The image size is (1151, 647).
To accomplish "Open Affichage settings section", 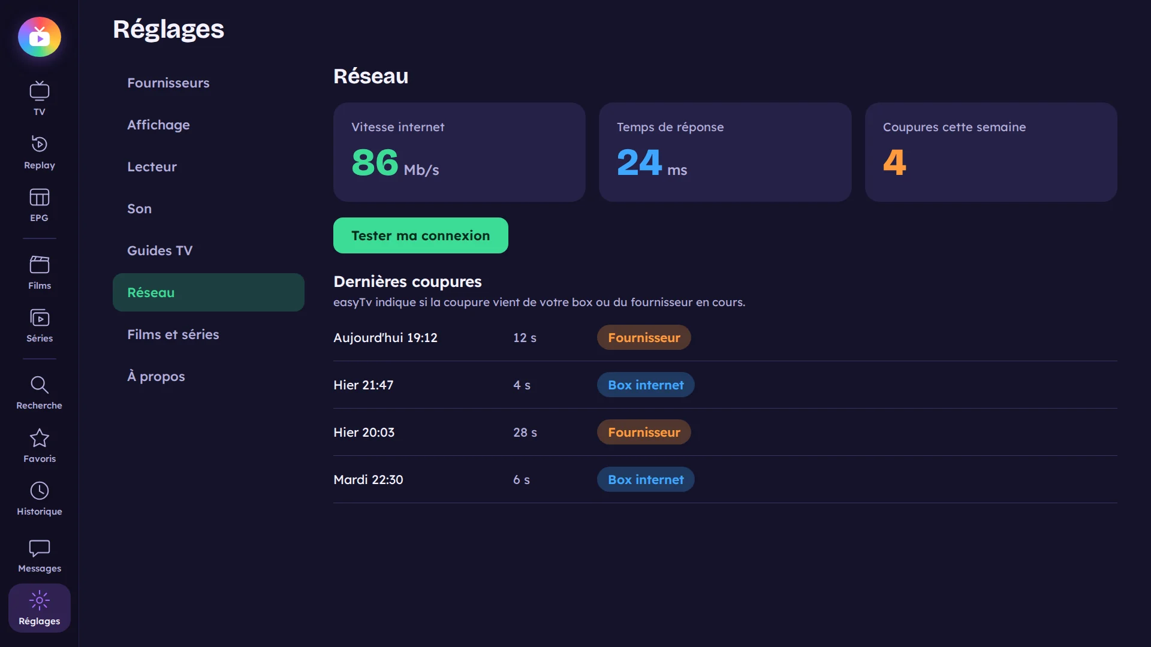I will pos(209,125).
